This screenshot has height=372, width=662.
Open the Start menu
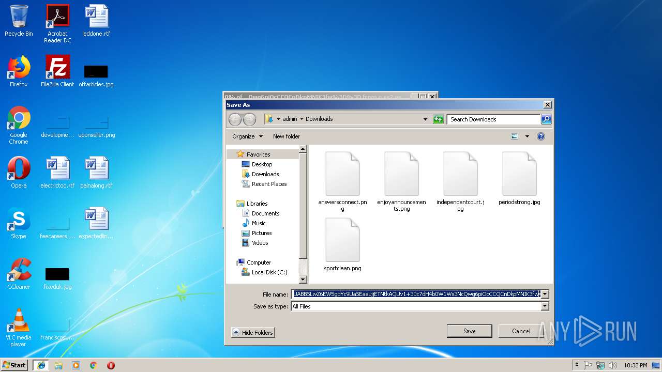(x=14, y=365)
